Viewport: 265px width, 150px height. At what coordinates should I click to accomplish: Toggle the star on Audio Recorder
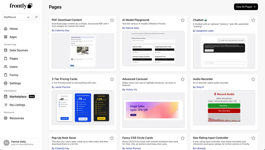click(253, 79)
